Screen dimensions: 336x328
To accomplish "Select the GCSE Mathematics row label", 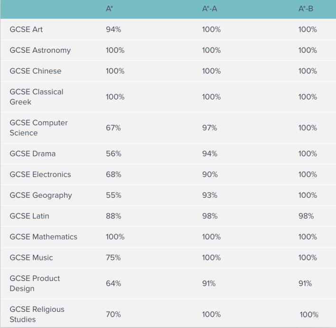I will click(43, 237).
